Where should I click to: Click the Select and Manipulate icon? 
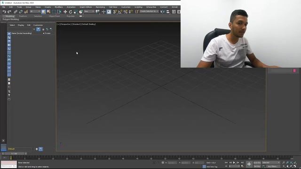(x=103, y=12)
